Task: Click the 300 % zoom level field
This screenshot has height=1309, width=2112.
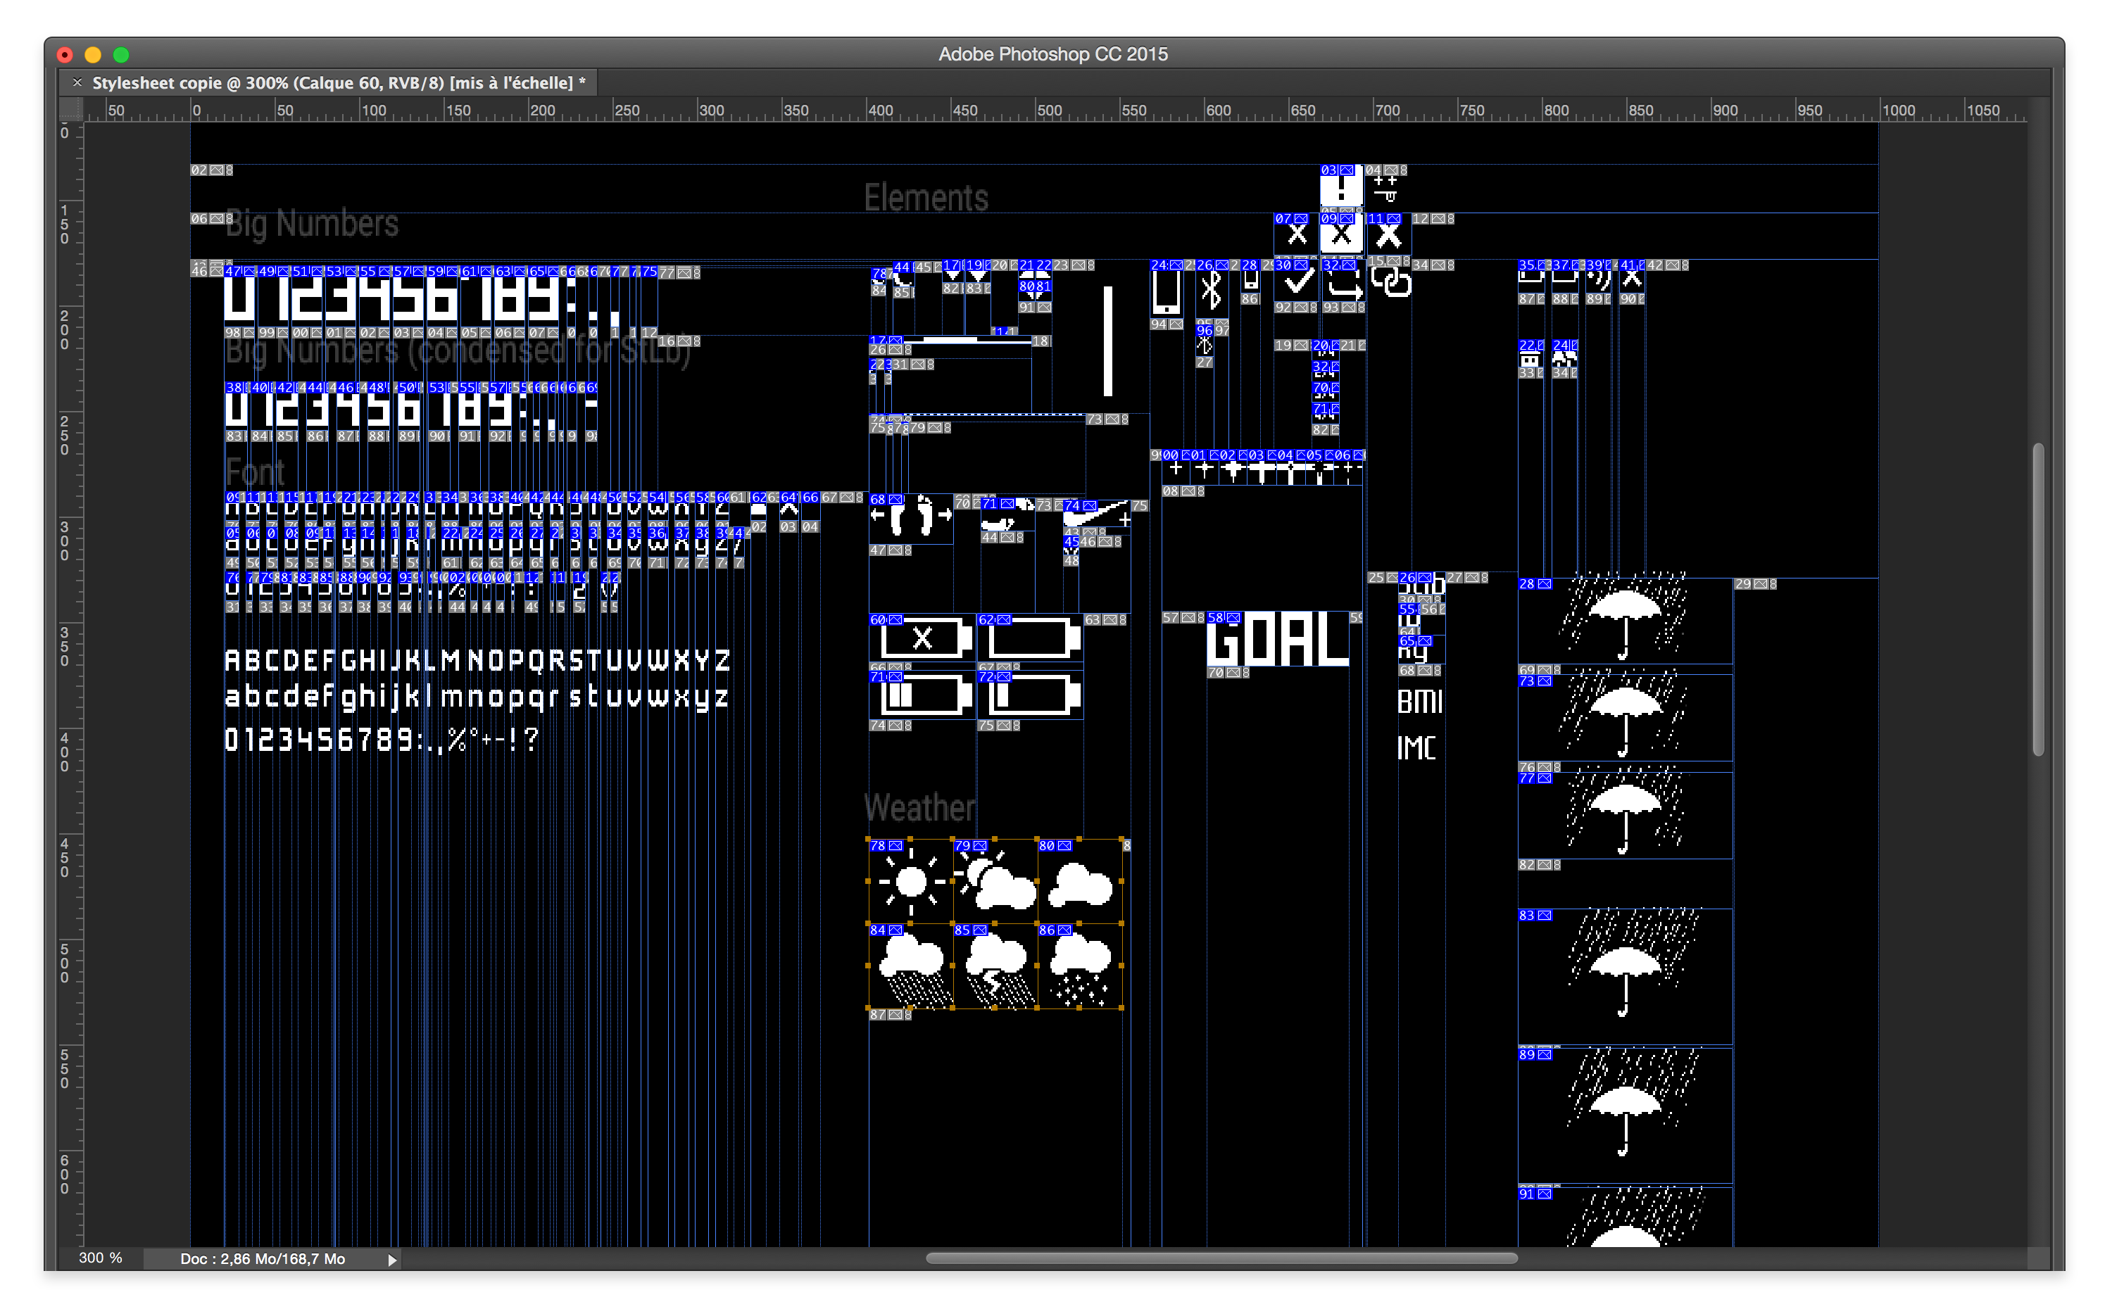Action: click(x=101, y=1258)
